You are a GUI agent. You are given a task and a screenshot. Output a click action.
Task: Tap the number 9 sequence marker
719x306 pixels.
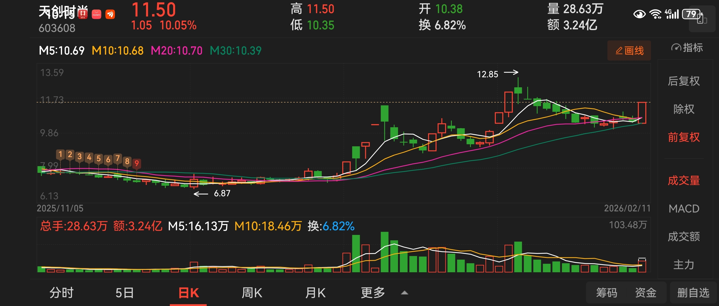click(137, 163)
